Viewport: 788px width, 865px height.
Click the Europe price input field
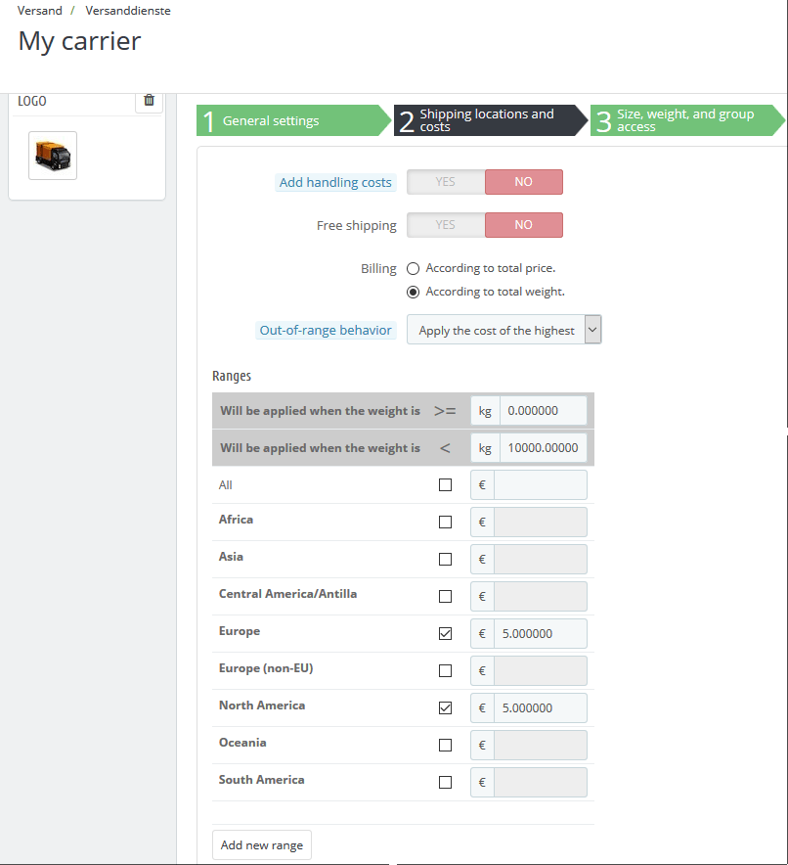coord(540,633)
